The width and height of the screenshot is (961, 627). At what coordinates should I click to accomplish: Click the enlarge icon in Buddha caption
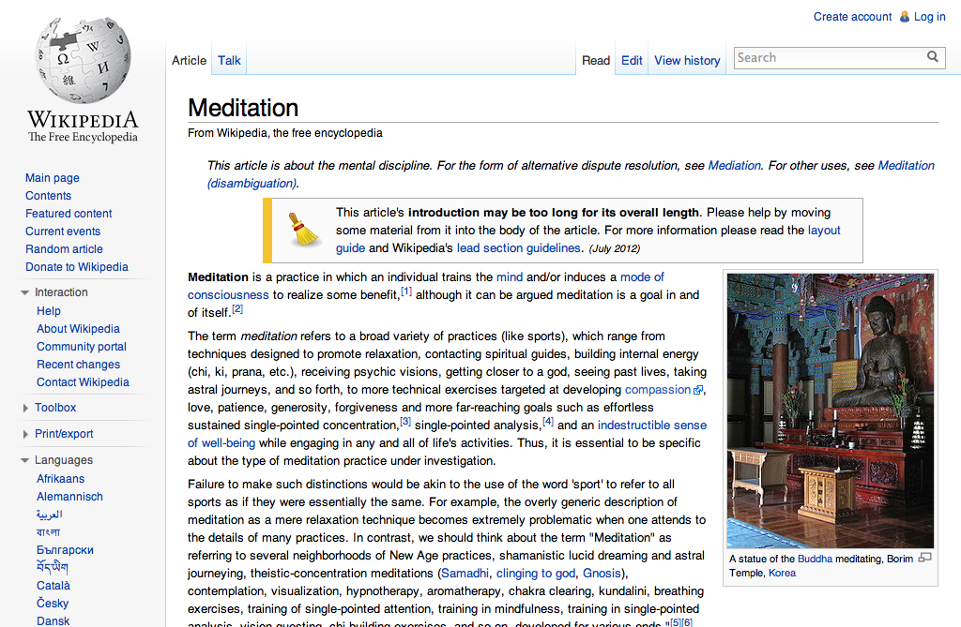point(924,558)
